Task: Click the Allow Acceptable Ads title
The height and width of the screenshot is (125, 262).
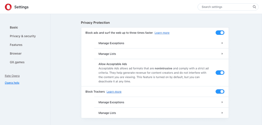Action: [113, 64]
